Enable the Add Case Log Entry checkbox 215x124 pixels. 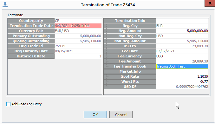click(x=8, y=104)
